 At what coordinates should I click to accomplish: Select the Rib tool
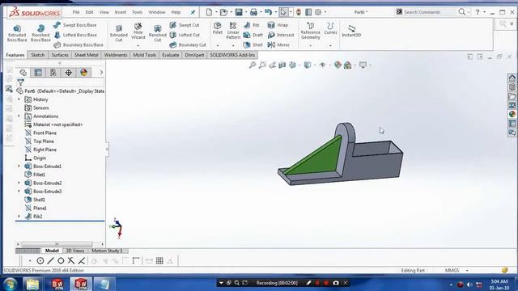[252, 25]
